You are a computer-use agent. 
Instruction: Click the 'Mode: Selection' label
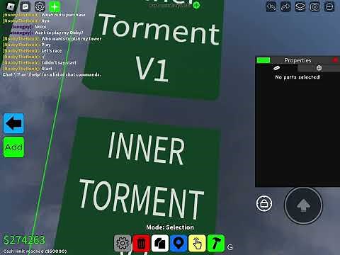170,227
